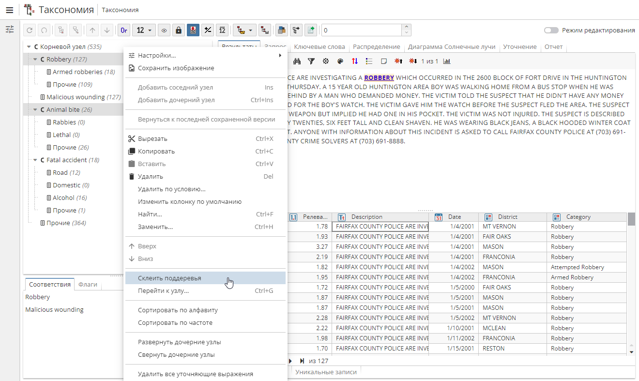Click the results table vertical scrollbar
Image resolution: width=639 pixels, height=381 pixels.
(631, 284)
